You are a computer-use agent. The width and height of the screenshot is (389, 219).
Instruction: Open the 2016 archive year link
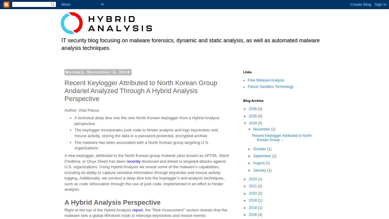tap(253, 215)
